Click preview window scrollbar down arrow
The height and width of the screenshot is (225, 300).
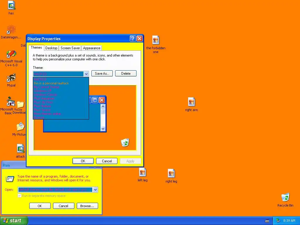click(x=103, y=129)
